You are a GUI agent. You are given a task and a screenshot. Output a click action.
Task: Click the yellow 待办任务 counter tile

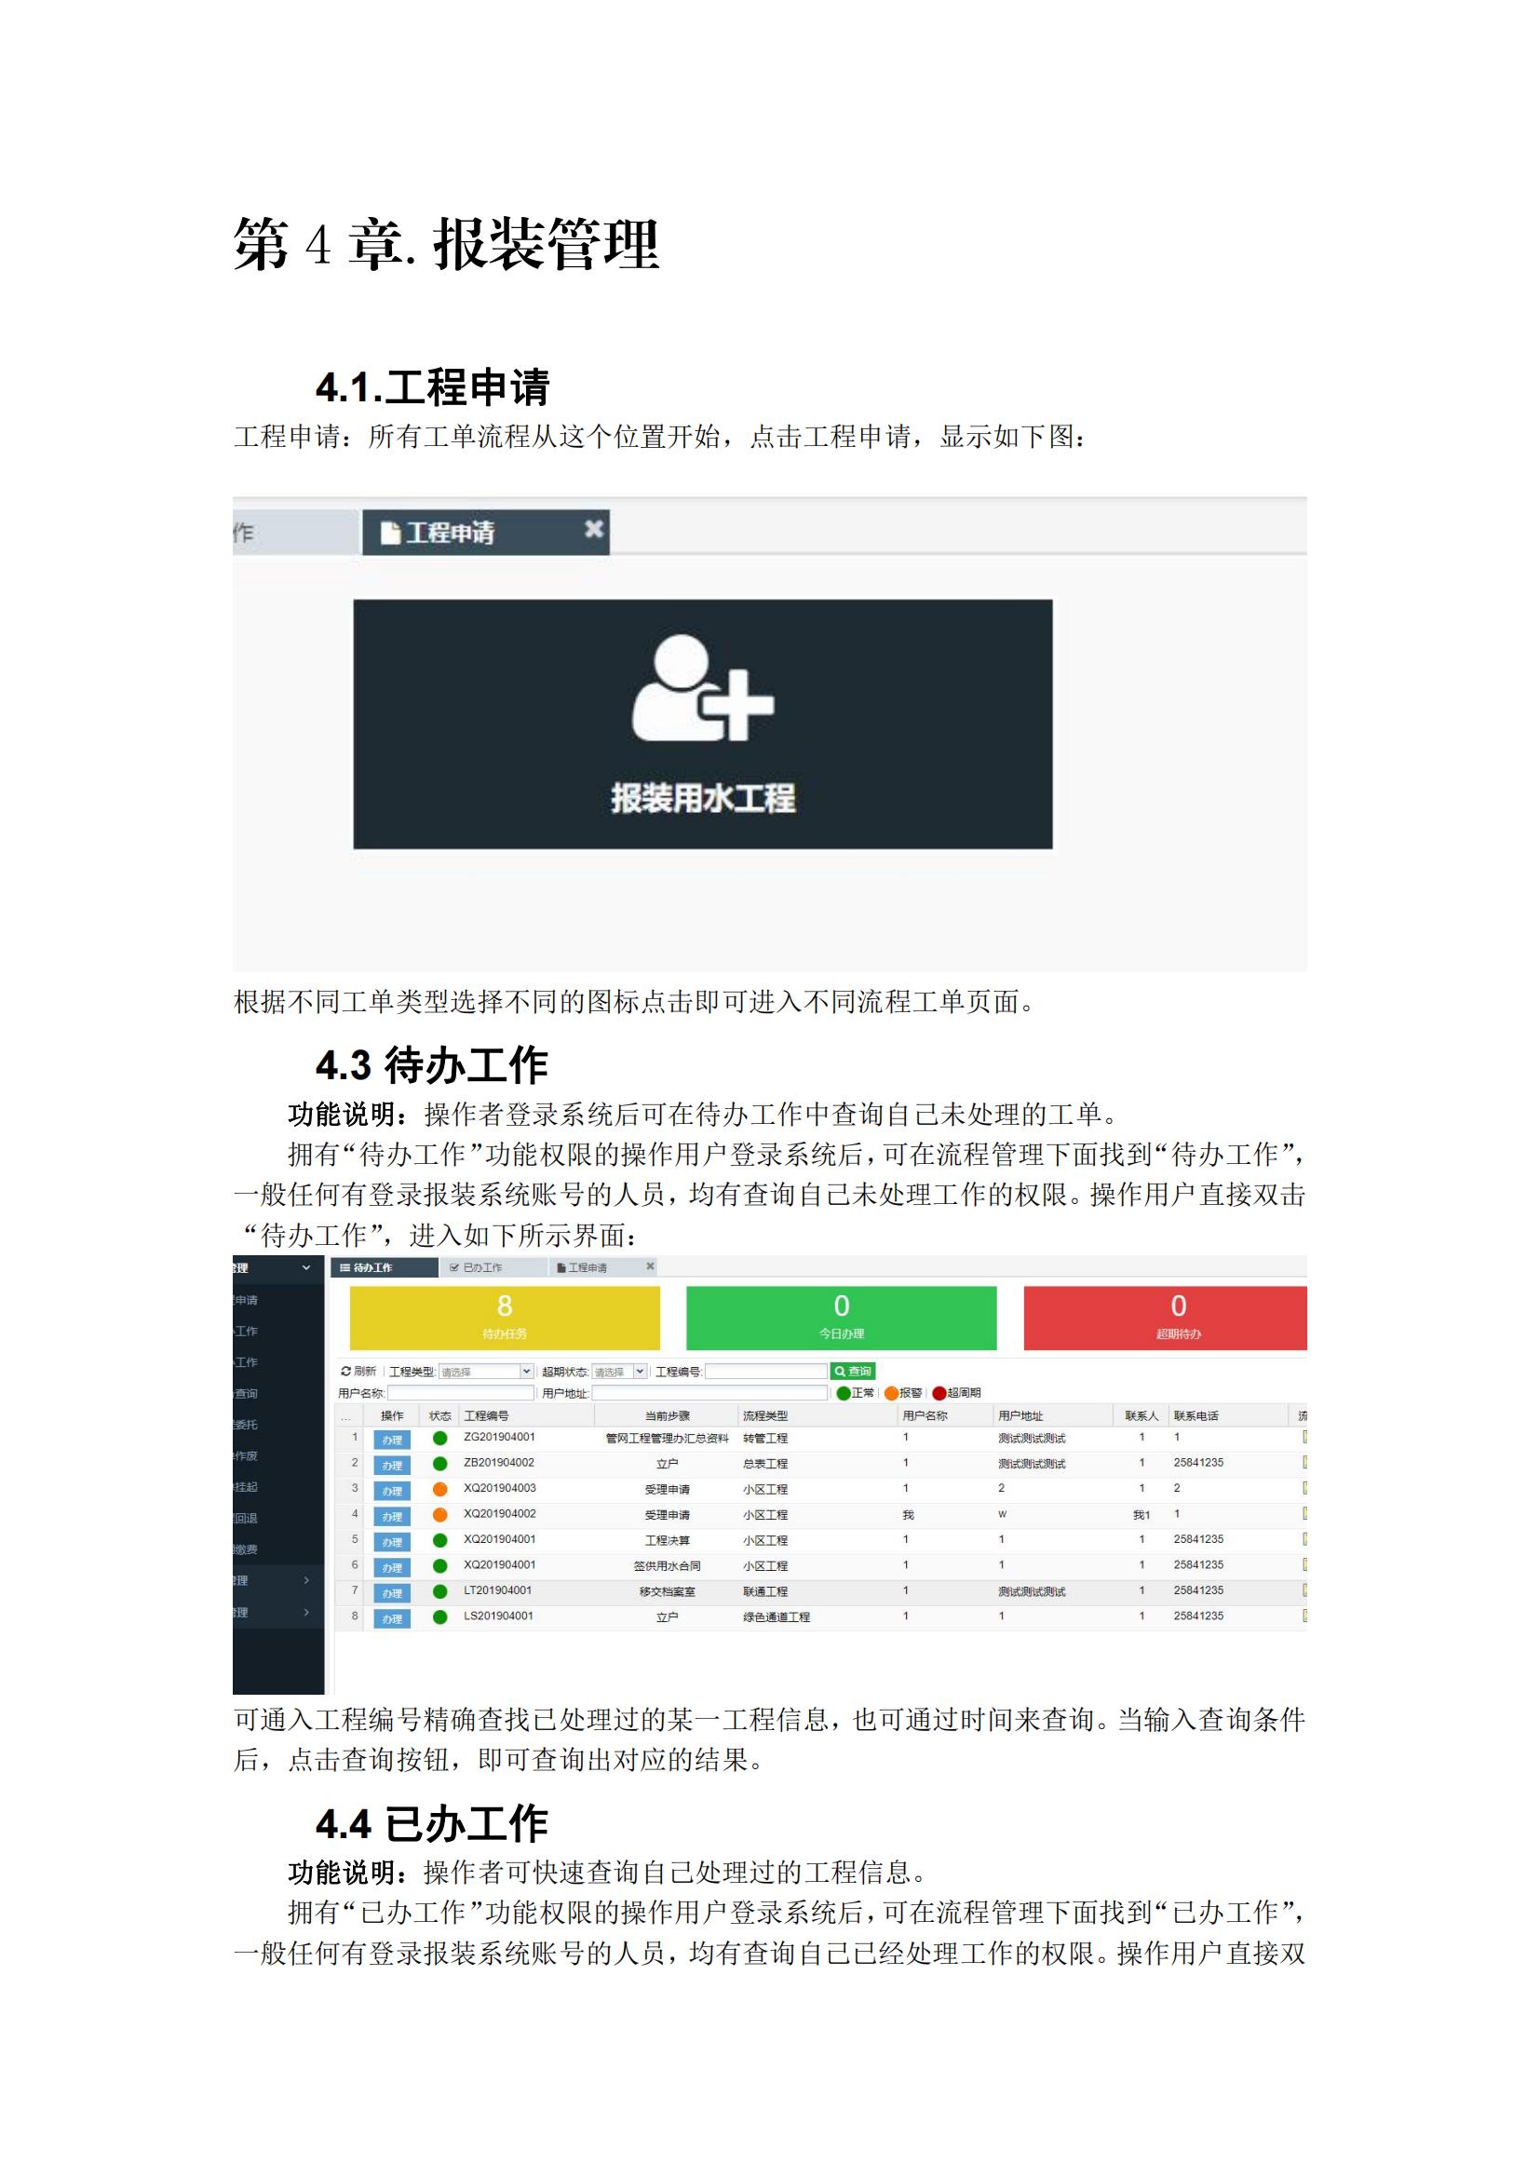point(505,1318)
